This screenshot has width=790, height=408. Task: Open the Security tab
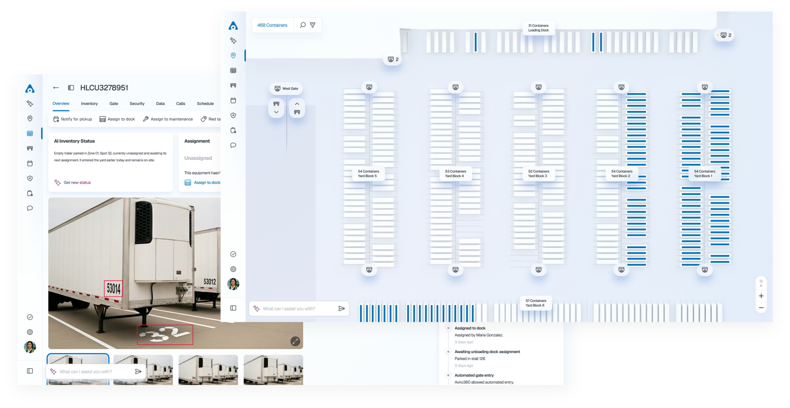coord(137,104)
